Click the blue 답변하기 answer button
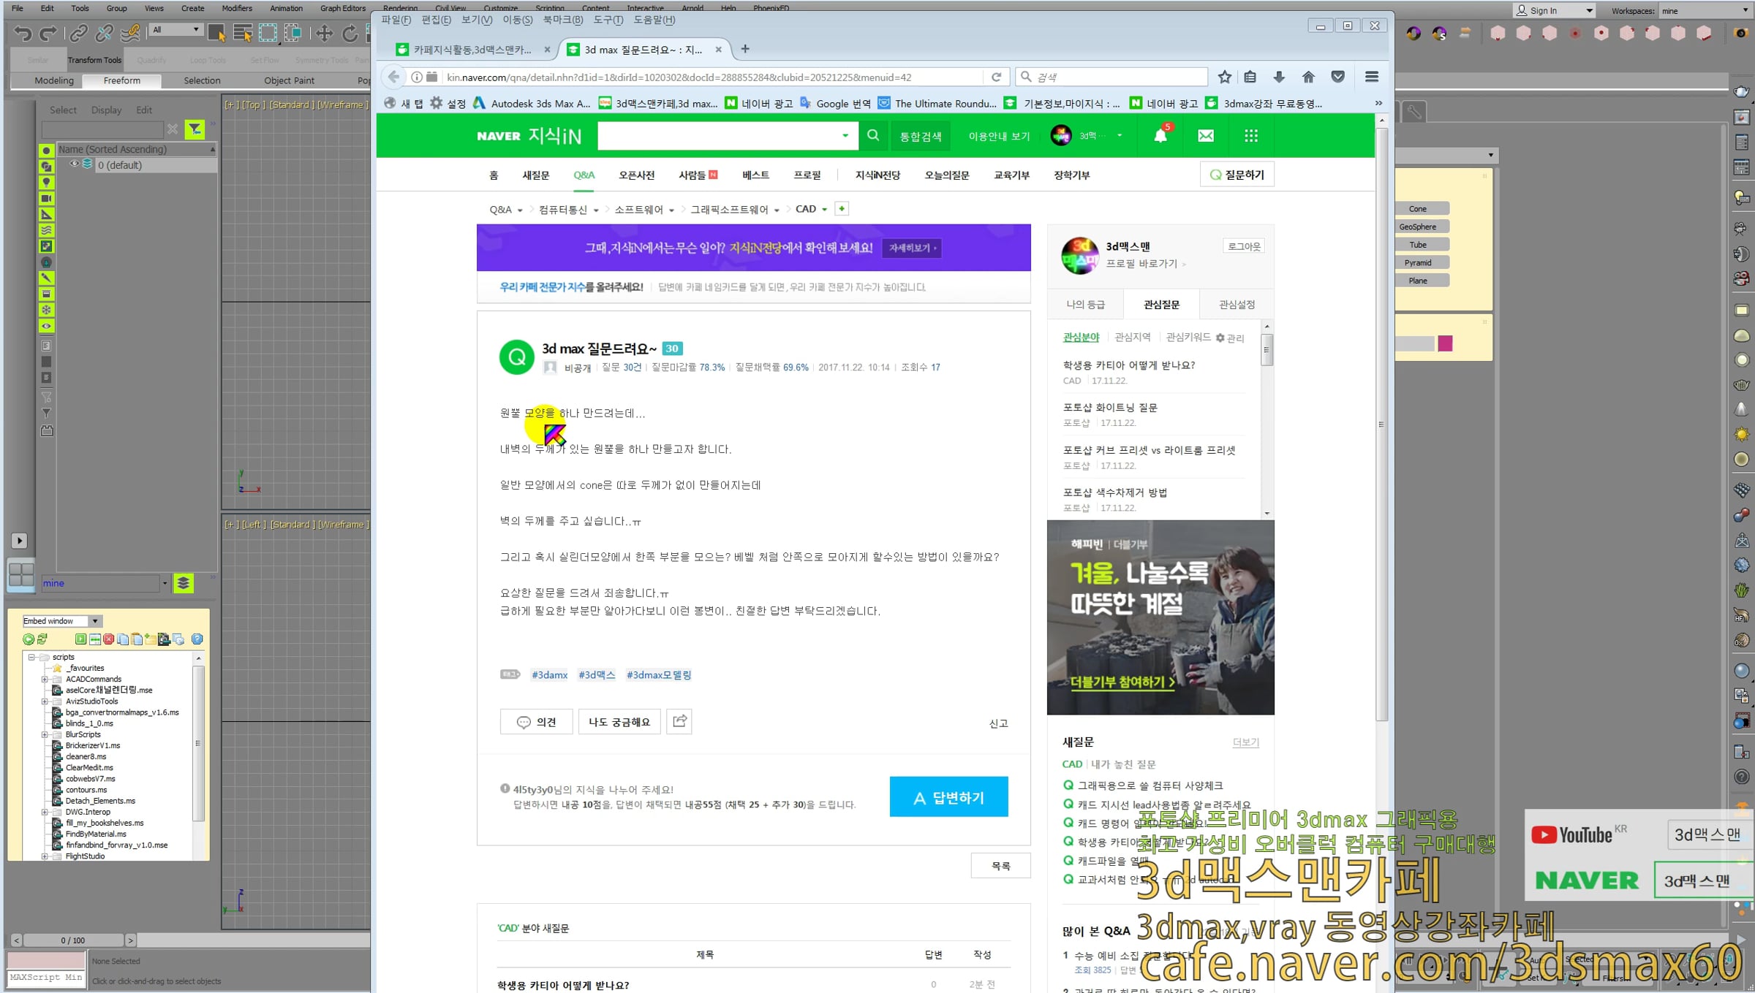The height and width of the screenshot is (993, 1755). [x=948, y=797]
